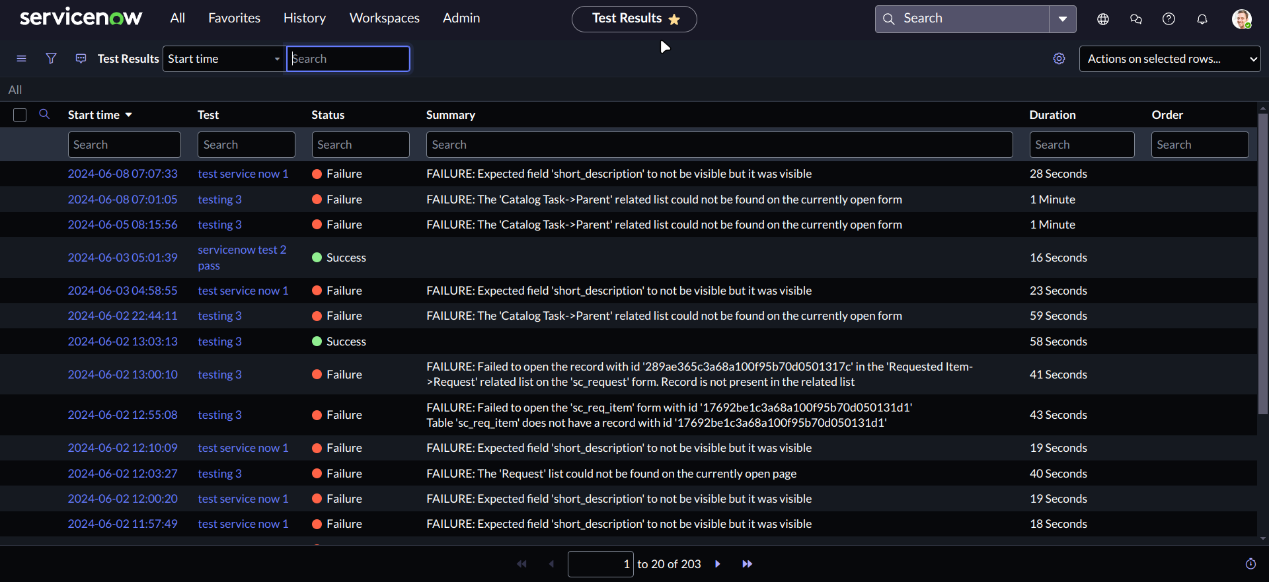Viewport: 1269px width, 582px height.
Task: Open the 2024-06-08 07:07:33 result record
Action: click(122, 174)
